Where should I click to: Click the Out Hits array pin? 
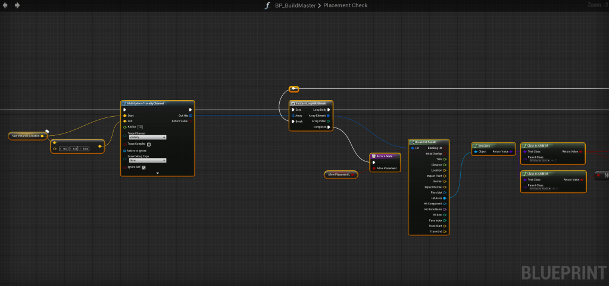click(190, 116)
